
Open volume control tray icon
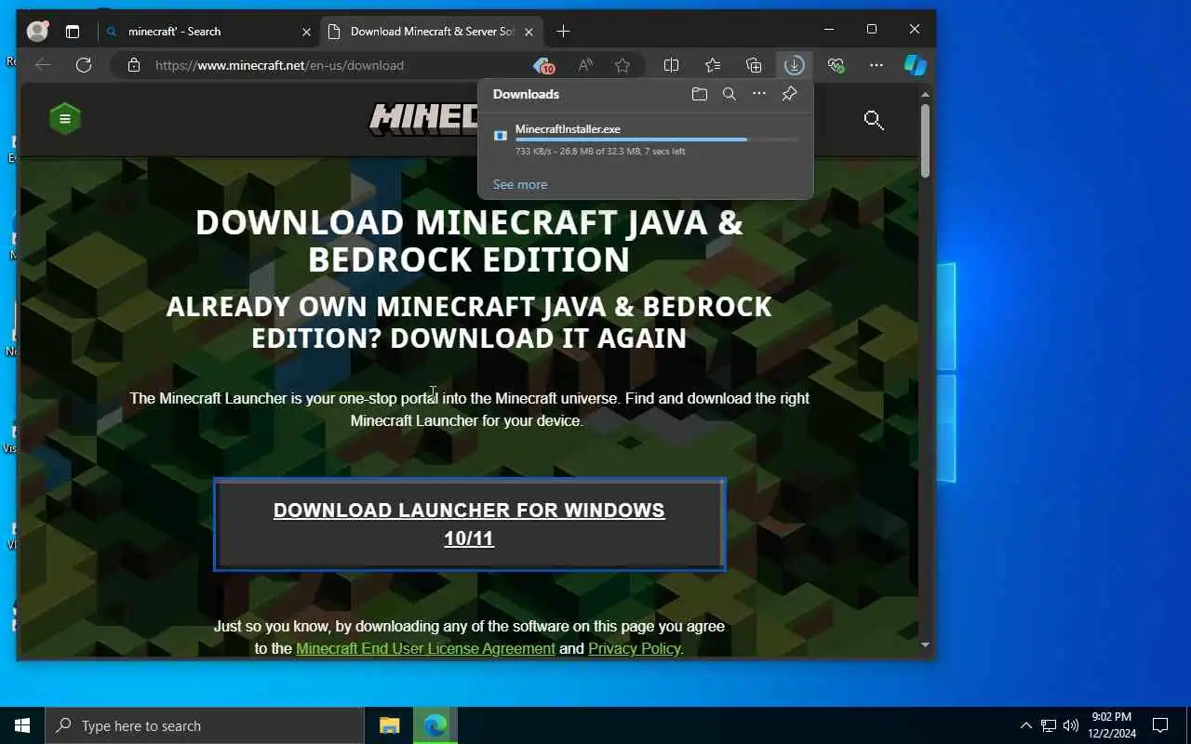tap(1070, 725)
